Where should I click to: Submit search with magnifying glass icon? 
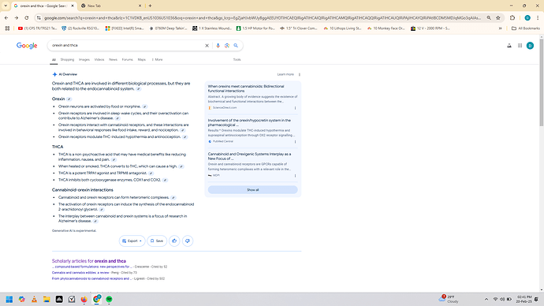pos(236,46)
